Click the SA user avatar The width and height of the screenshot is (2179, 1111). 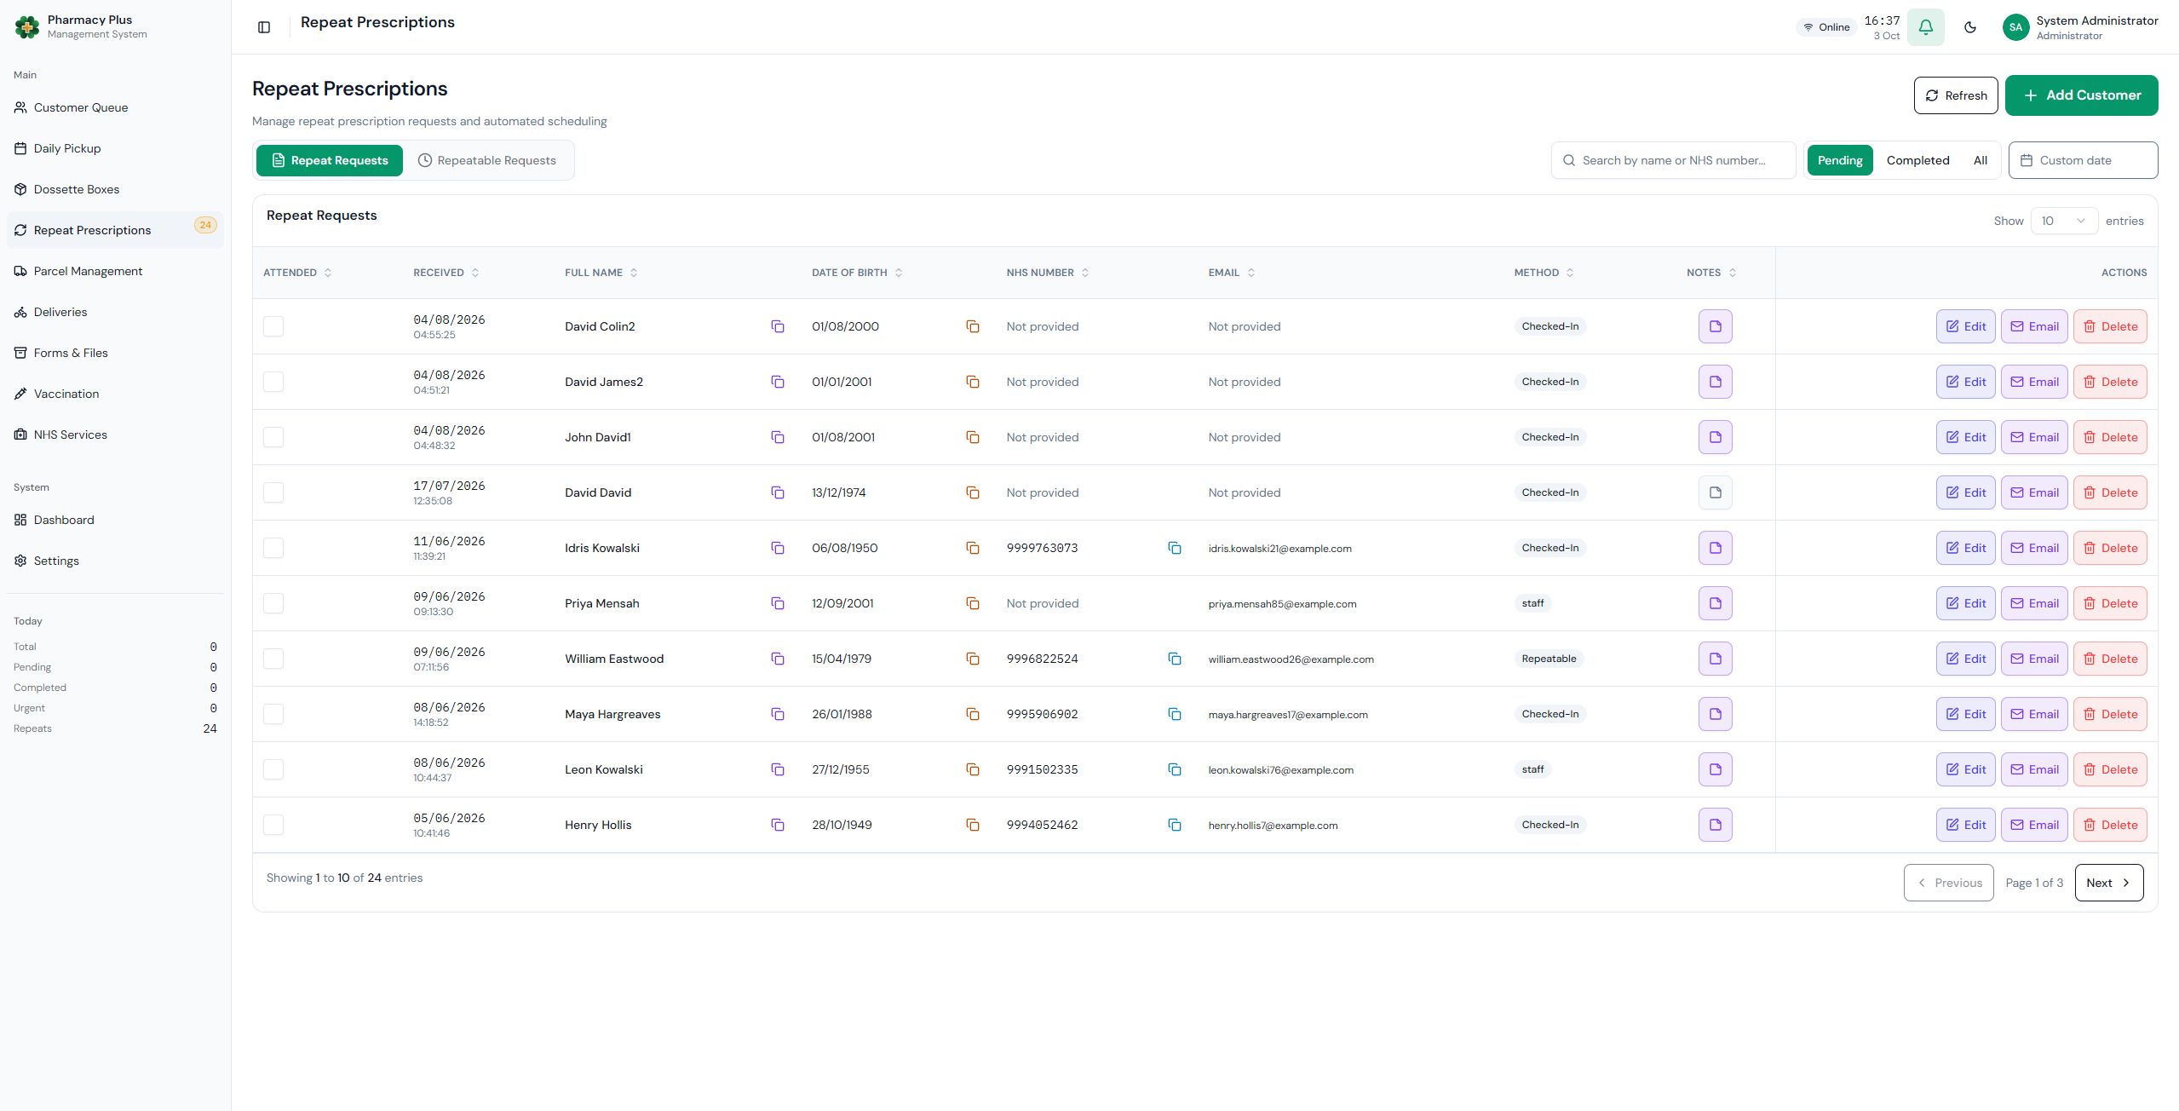2015,27
